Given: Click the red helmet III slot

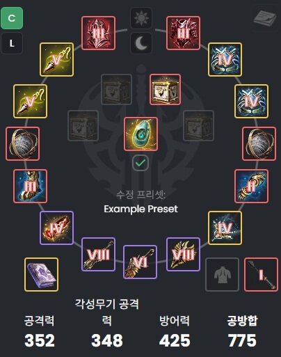Looking at the screenshot, I should click(x=98, y=33).
